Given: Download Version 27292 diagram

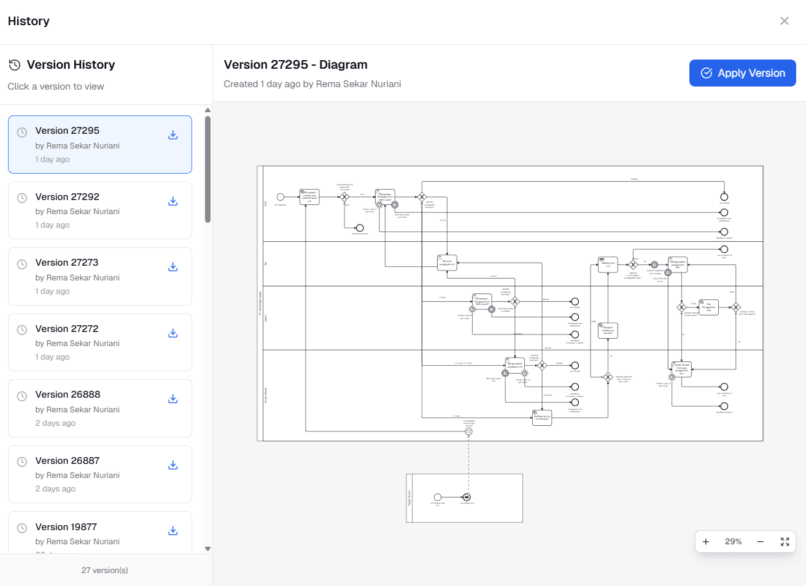Looking at the screenshot, I should (x=172, y=201).
